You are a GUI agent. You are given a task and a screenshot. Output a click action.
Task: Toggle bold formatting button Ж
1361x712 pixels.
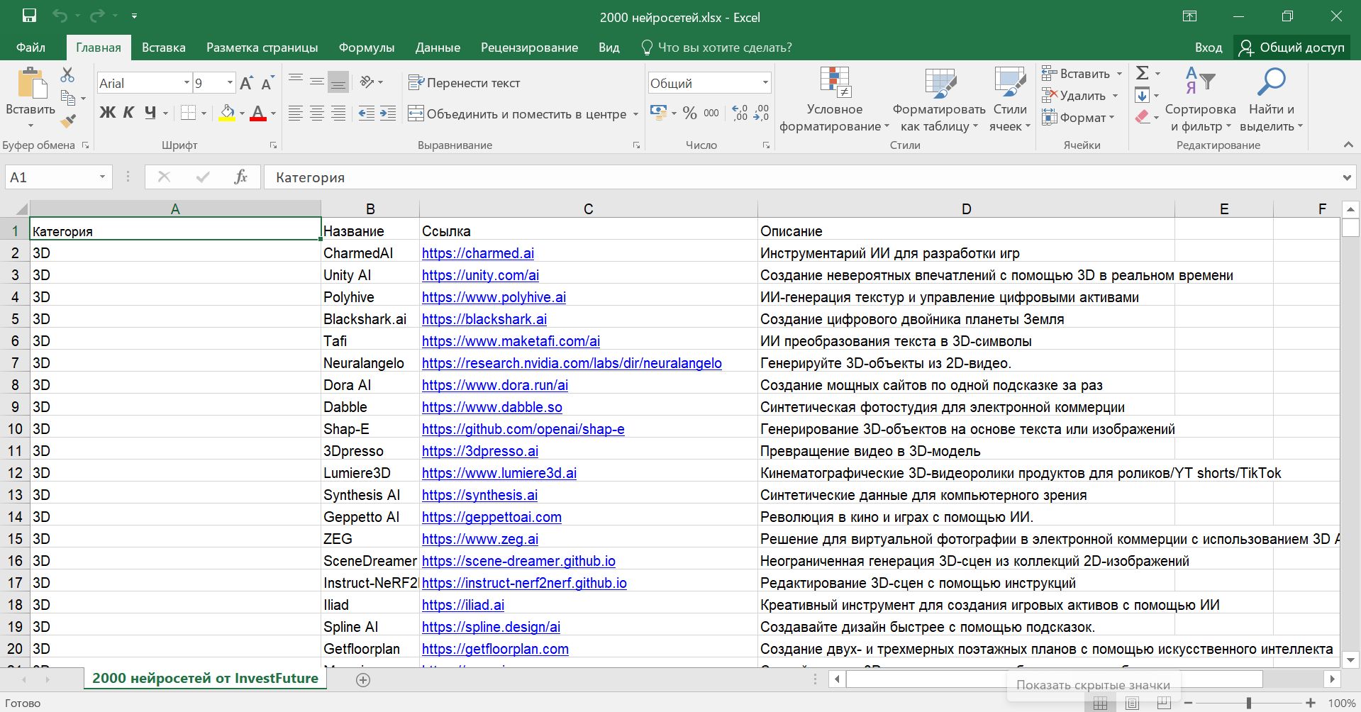(x=107, y=113)
